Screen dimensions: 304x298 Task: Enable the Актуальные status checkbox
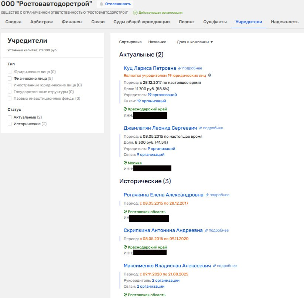pos(10,117)
